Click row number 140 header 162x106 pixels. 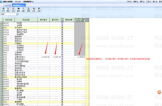point(1,77)
